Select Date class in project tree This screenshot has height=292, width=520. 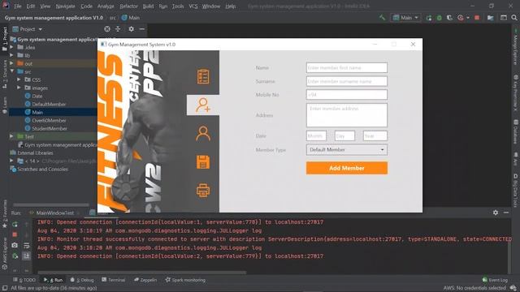coord(37,96)
